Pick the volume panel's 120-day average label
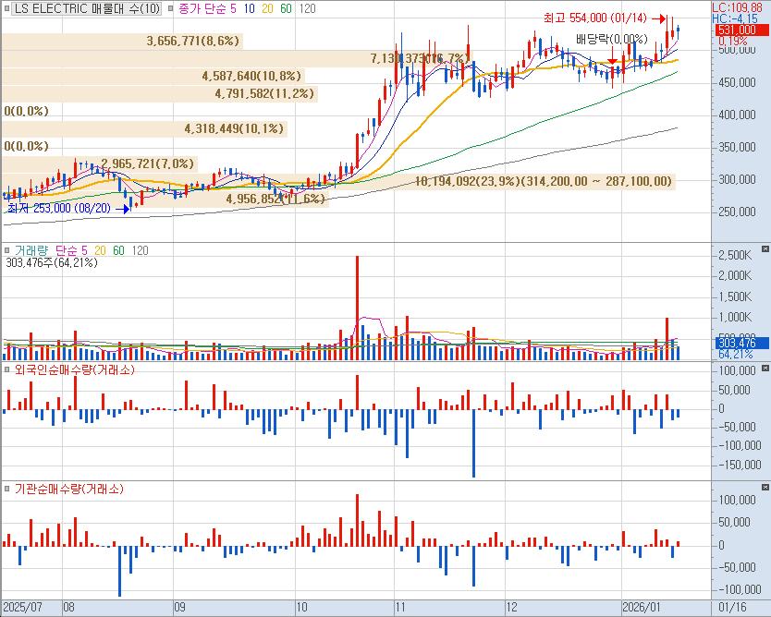 pos(140,250)
